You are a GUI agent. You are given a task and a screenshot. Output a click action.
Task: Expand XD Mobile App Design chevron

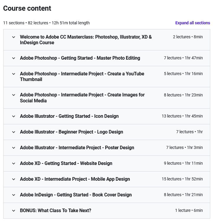(x=14, y=179)
